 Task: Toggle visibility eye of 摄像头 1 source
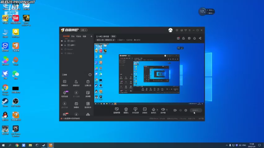click(62, 53)
